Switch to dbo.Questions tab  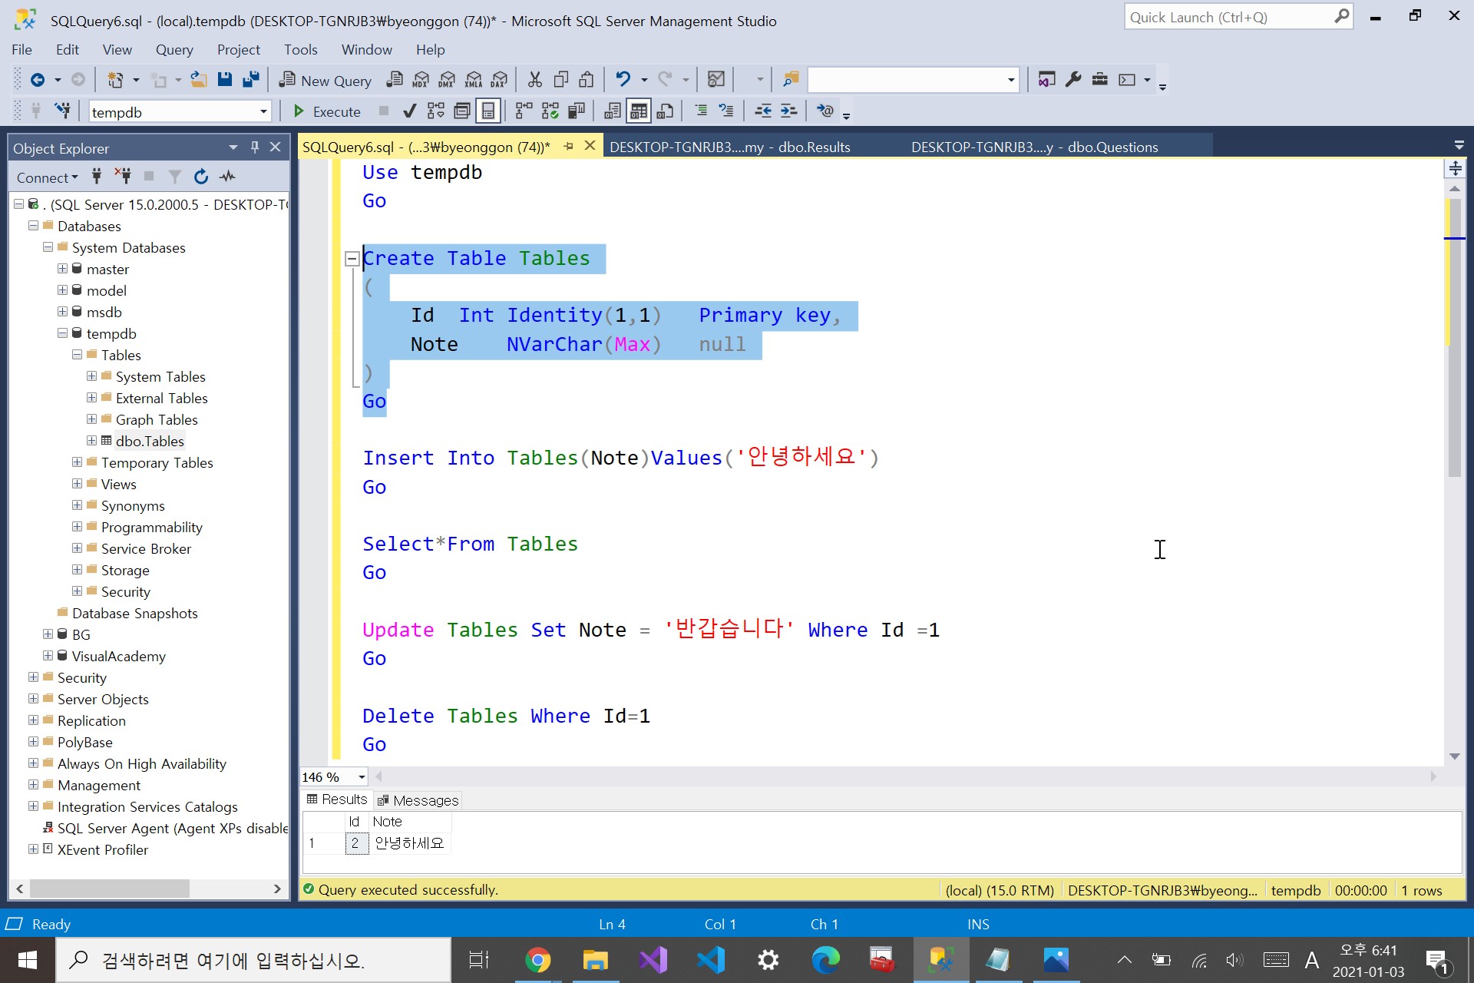pyautogui.click(x=1034, y=147)
